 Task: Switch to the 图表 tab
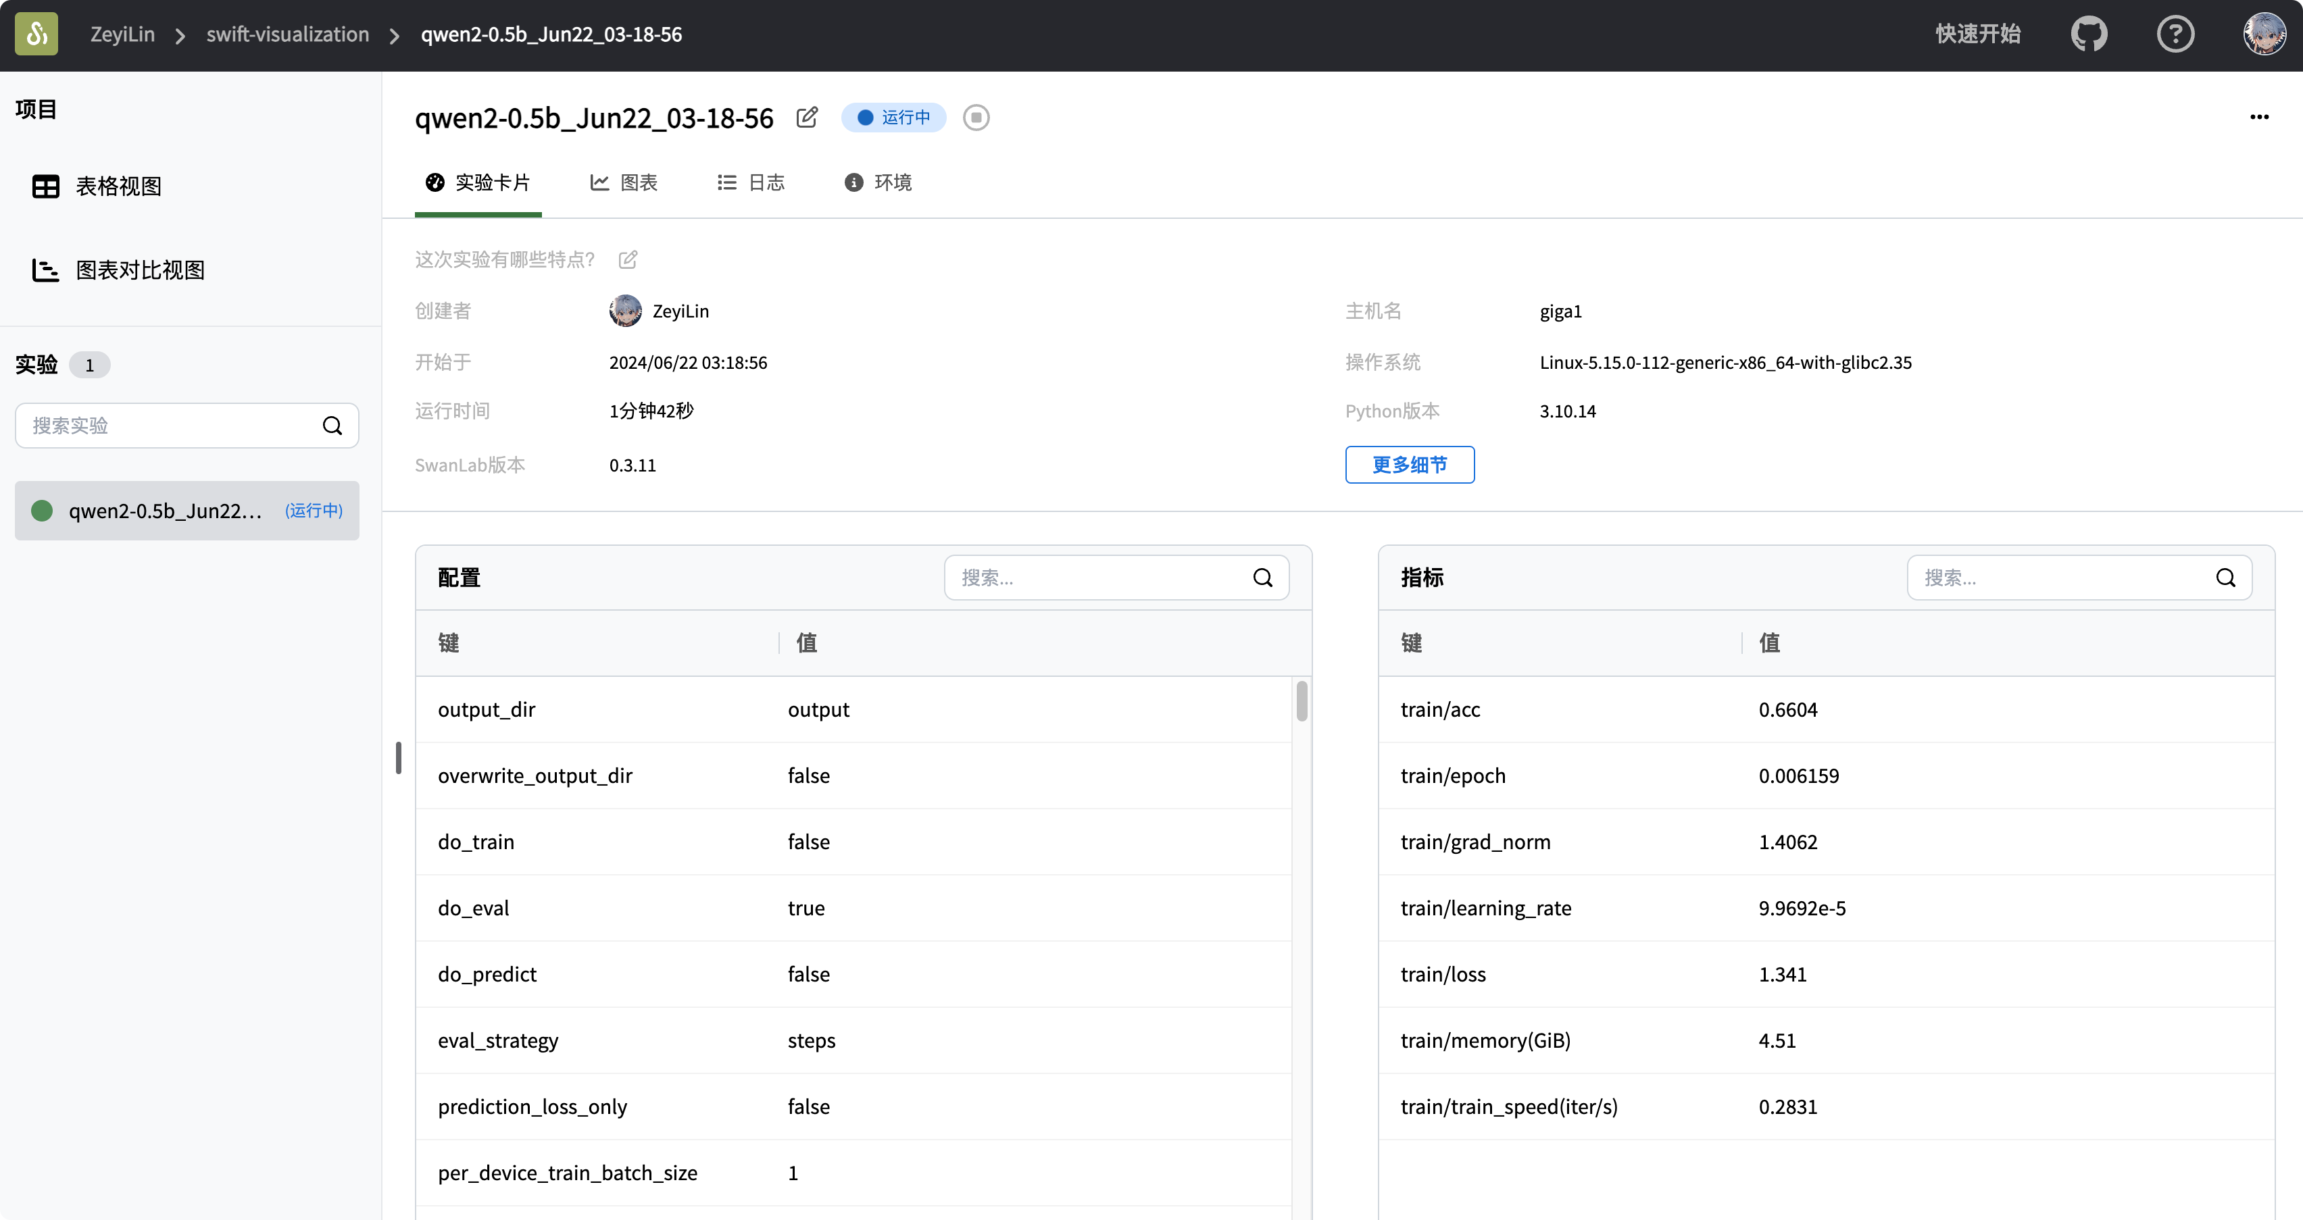(x=624, y=182)
